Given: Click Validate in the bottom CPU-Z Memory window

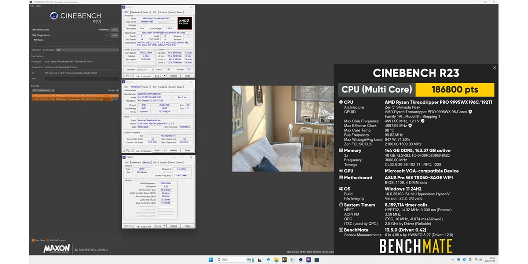Looking at the screenshot, I should (x=173, y=226).
